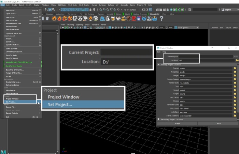Browse folder for Scenes location

pos(235,68)
